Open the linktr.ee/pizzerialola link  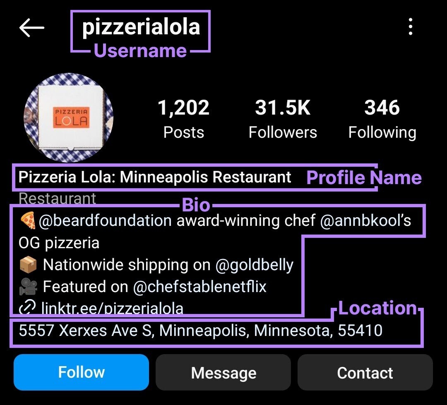click(113, 308)
